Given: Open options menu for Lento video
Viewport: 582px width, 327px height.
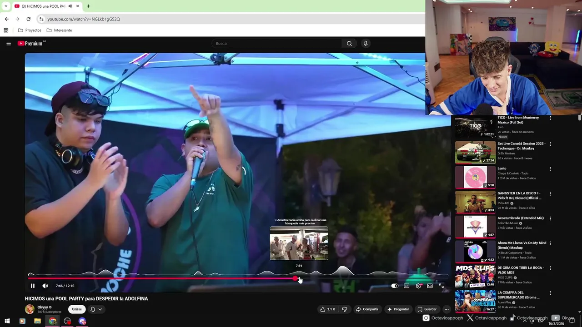Looking at the screenshot, I should 551,169.
